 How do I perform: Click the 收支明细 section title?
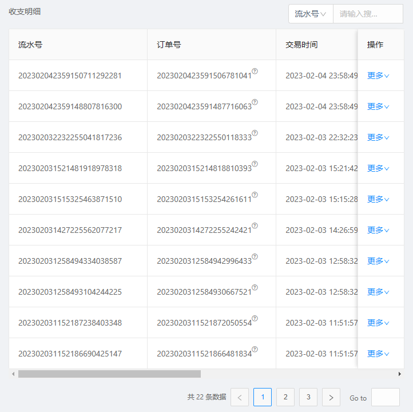pyautogui.click(x=25, y=11)
